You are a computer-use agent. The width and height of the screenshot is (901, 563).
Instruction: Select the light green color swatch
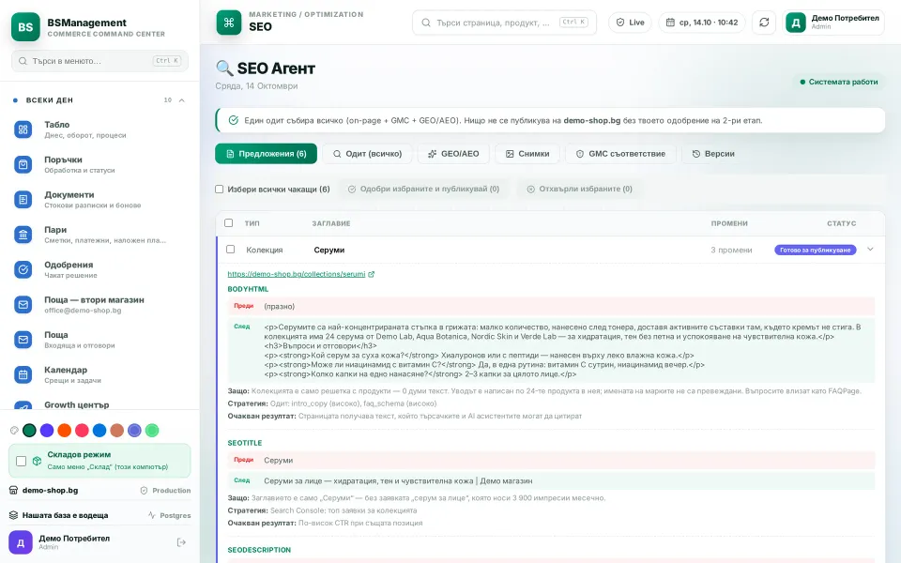pyautogui.click(x=152, y=431)
